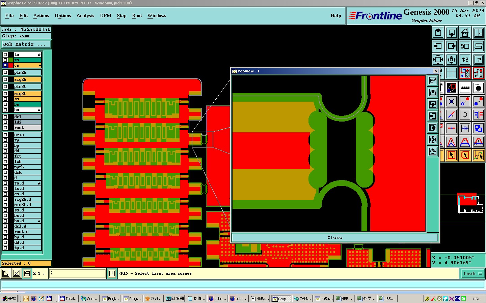Open the File menu

tap(9, 15)
